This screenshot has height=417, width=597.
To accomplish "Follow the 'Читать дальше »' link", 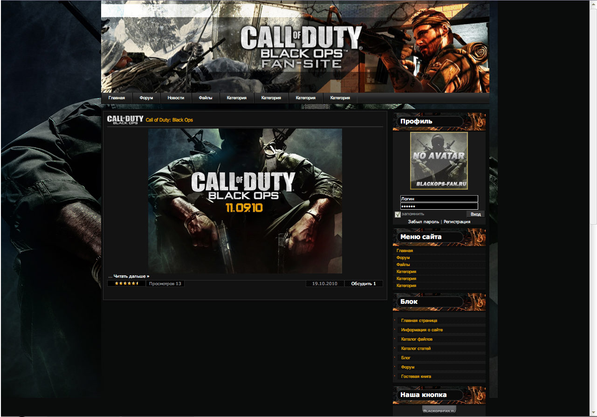I will click(131, 276).
